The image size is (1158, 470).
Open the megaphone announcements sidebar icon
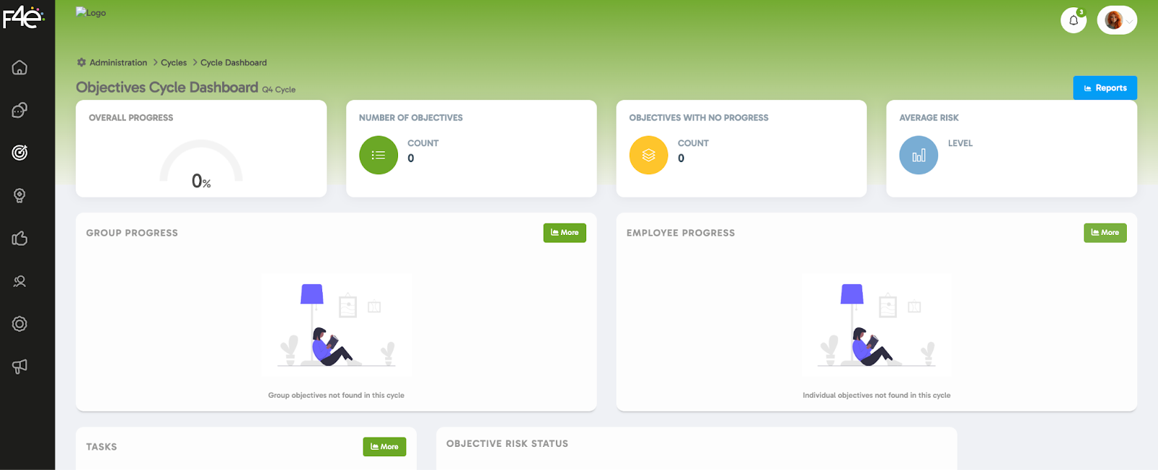tap(20, 367)
